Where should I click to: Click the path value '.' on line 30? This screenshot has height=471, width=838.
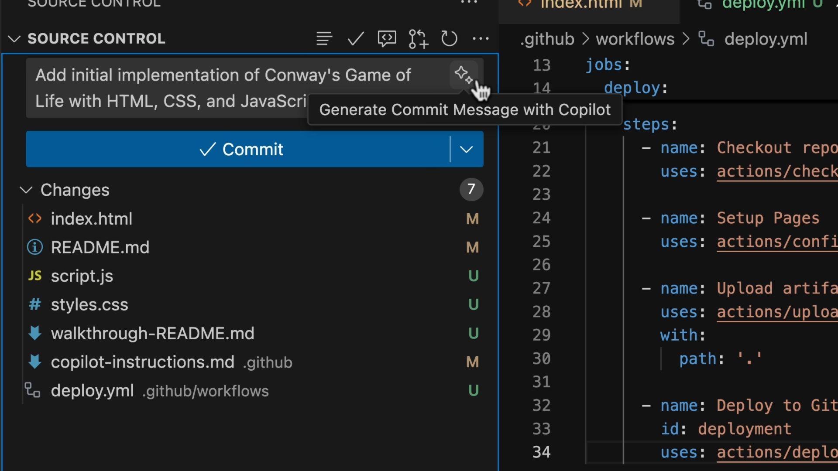pos(749,358)
